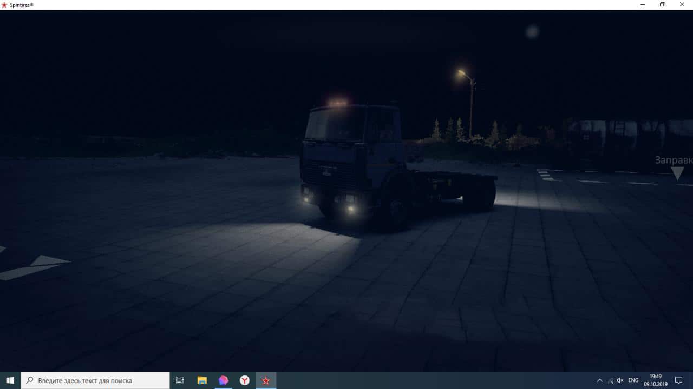Click the magnifier icon in search box
Viewport: 693px width, 389px height.
[x=30, y=380]
